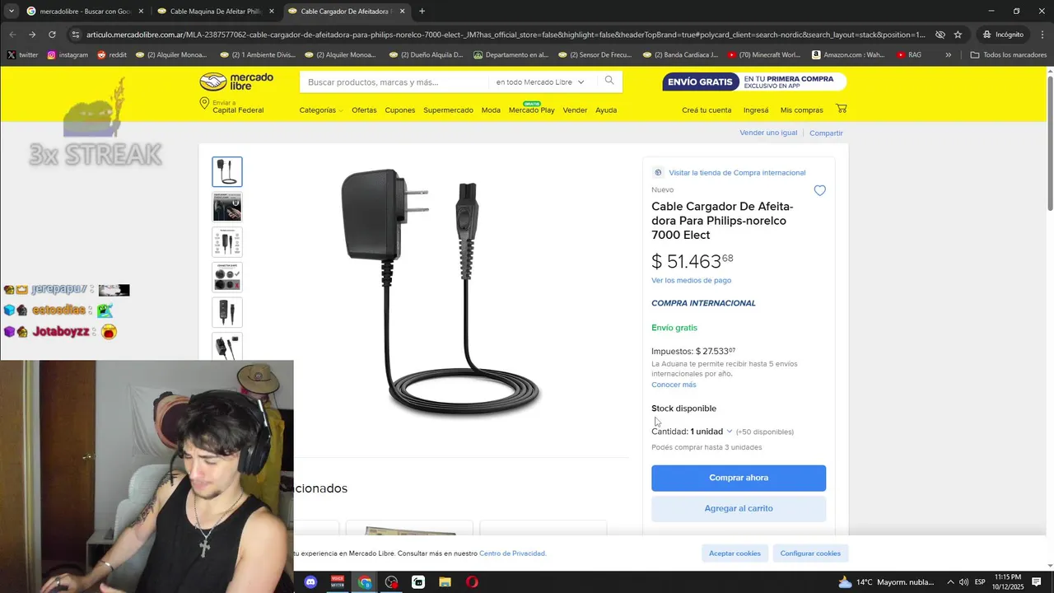Expand the hidden bookmarks overflow chevron
The width and height of the screenshot is (1054, 593).
click(x=948, y=55)
